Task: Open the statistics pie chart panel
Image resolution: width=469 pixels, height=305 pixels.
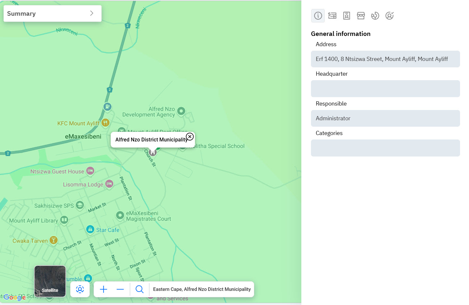Action: point(375,15)
